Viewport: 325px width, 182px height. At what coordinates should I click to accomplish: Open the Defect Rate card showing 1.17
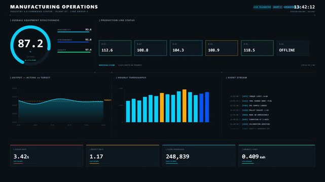click(123, 156)
